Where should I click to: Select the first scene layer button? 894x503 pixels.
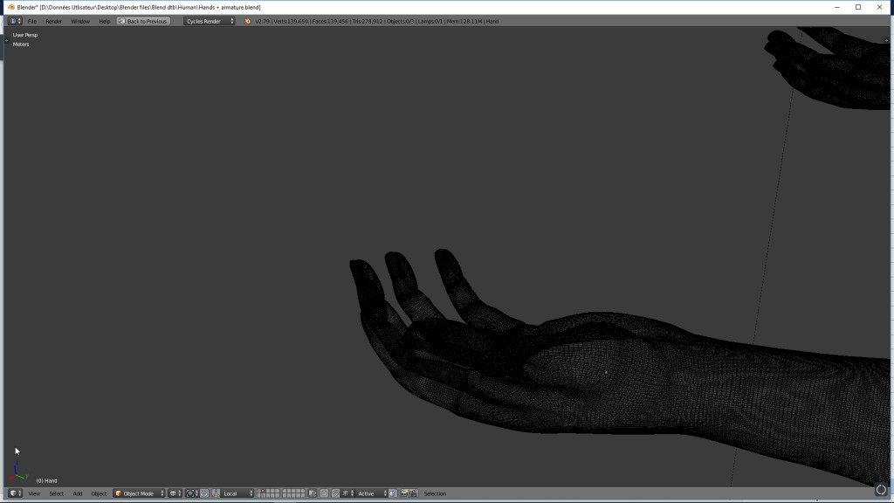click(x=260, y=492)
